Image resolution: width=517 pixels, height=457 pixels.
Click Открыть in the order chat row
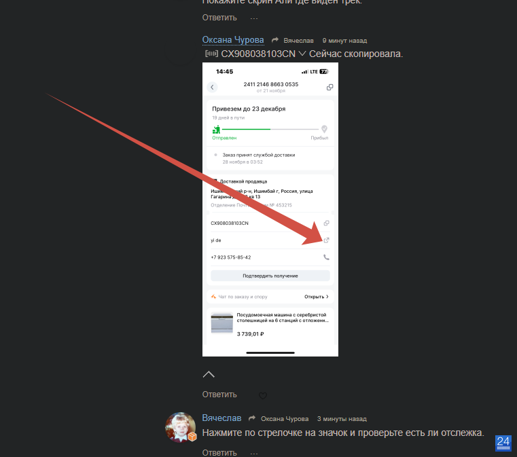click(316, 297)
